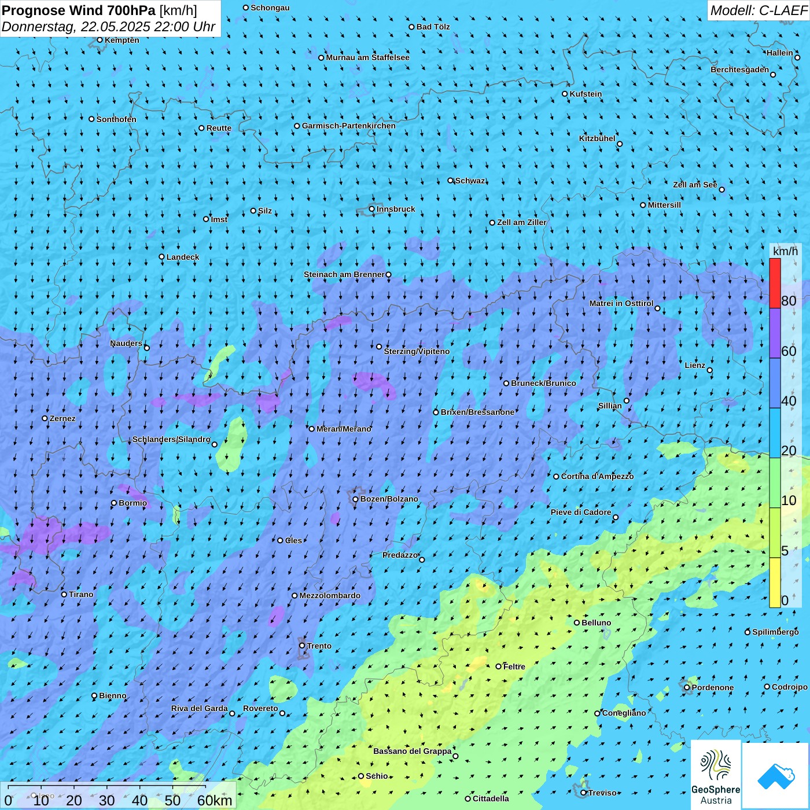The height and width of the screenshot is (810, 810).
Task: Click the Treviso city marker
Action: tap(584, 793)
